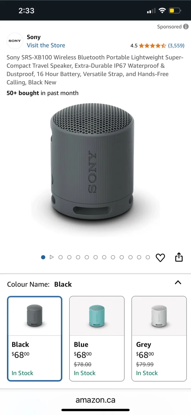Screen dimensions: 191x415
Task: Tap the star rating icons
Action: coord(153,46)
